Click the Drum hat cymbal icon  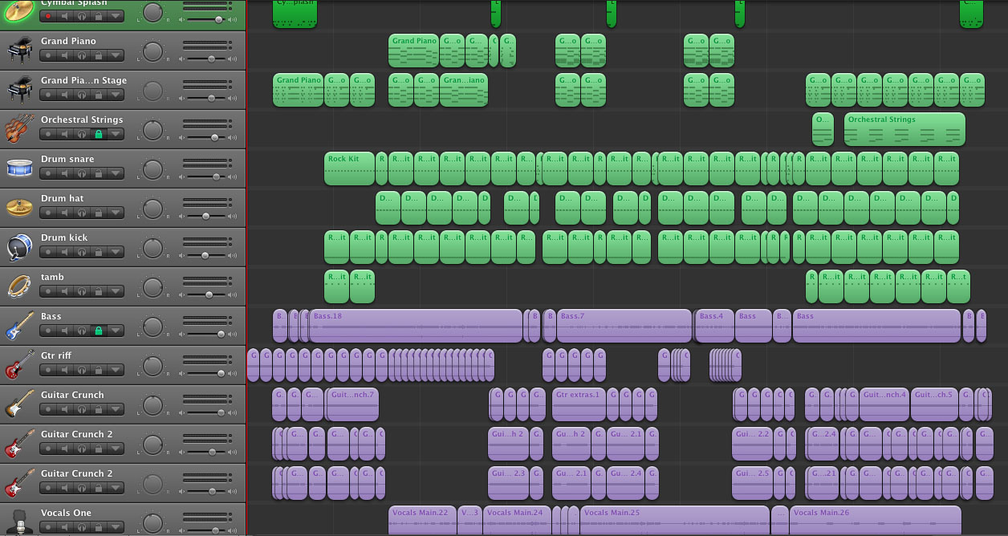pyautogui.click(x=19, y=207)
